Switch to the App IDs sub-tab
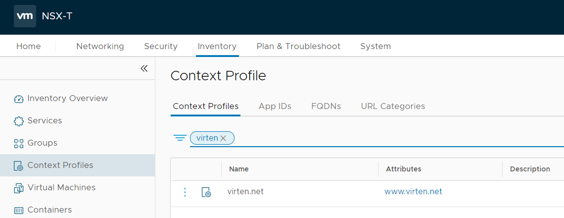Viewport: 564px width, 218px height. (x=275, y=107)
